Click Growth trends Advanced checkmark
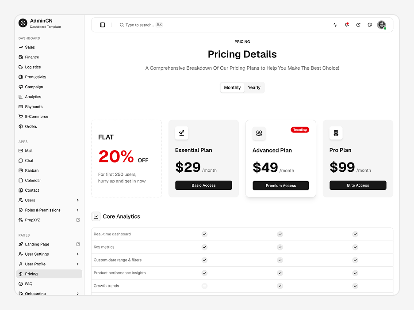The height and width of the screenshot is (310, 414). coord(280,286)
